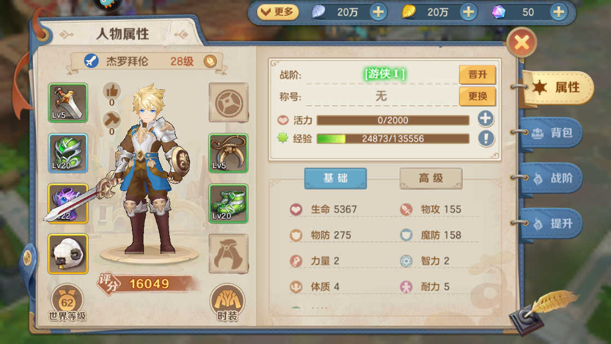Click the thumbs-up like icon
This screenshot has width=611, height=344.
click(112, 91)
